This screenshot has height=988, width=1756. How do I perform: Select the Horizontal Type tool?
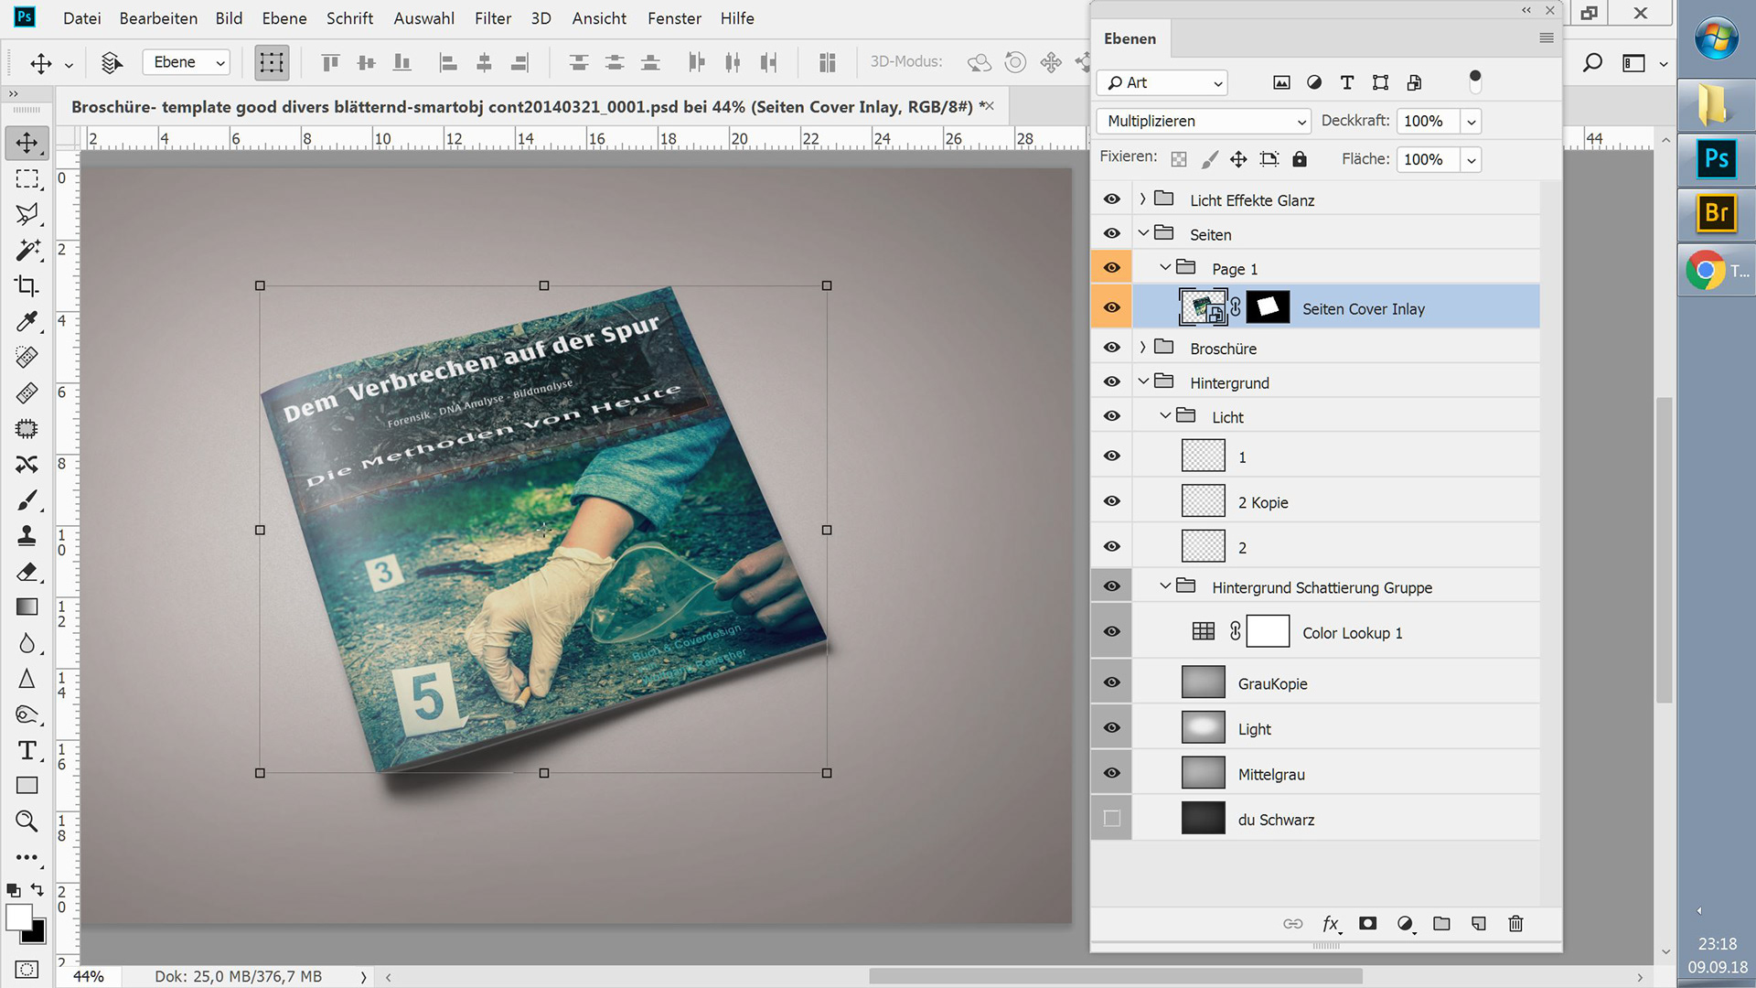click(x=27, y=750)
